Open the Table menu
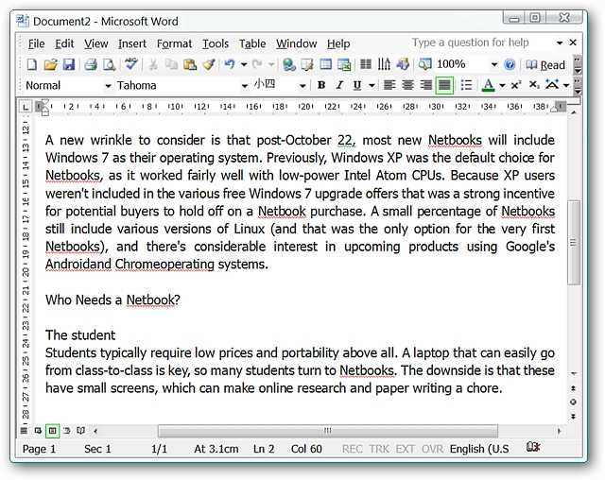Screen dimensions: 605x480 tap(252, 43)
